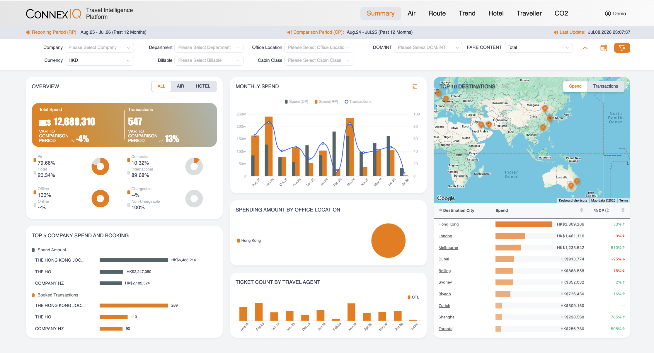Open the DOM/INT dropdown

(428, 47)
